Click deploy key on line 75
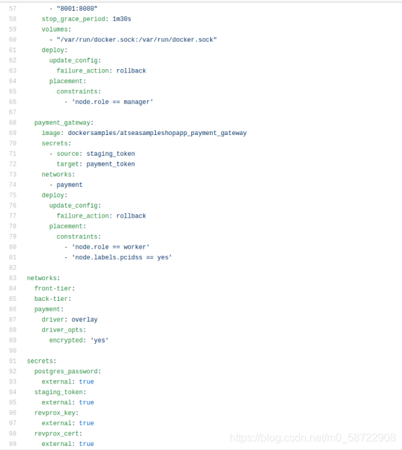402x450 pixels. pos(53,195)
